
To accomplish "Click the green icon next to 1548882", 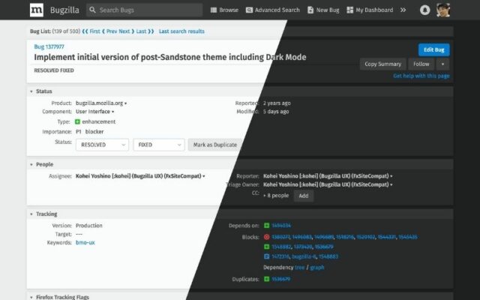I will tap(267, 247).
